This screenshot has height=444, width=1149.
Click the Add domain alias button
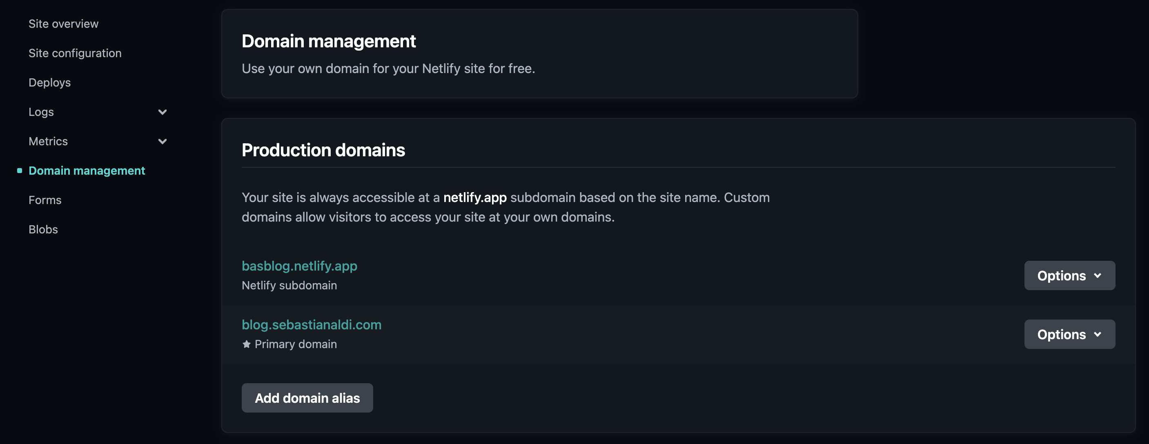tap(307, 397)
